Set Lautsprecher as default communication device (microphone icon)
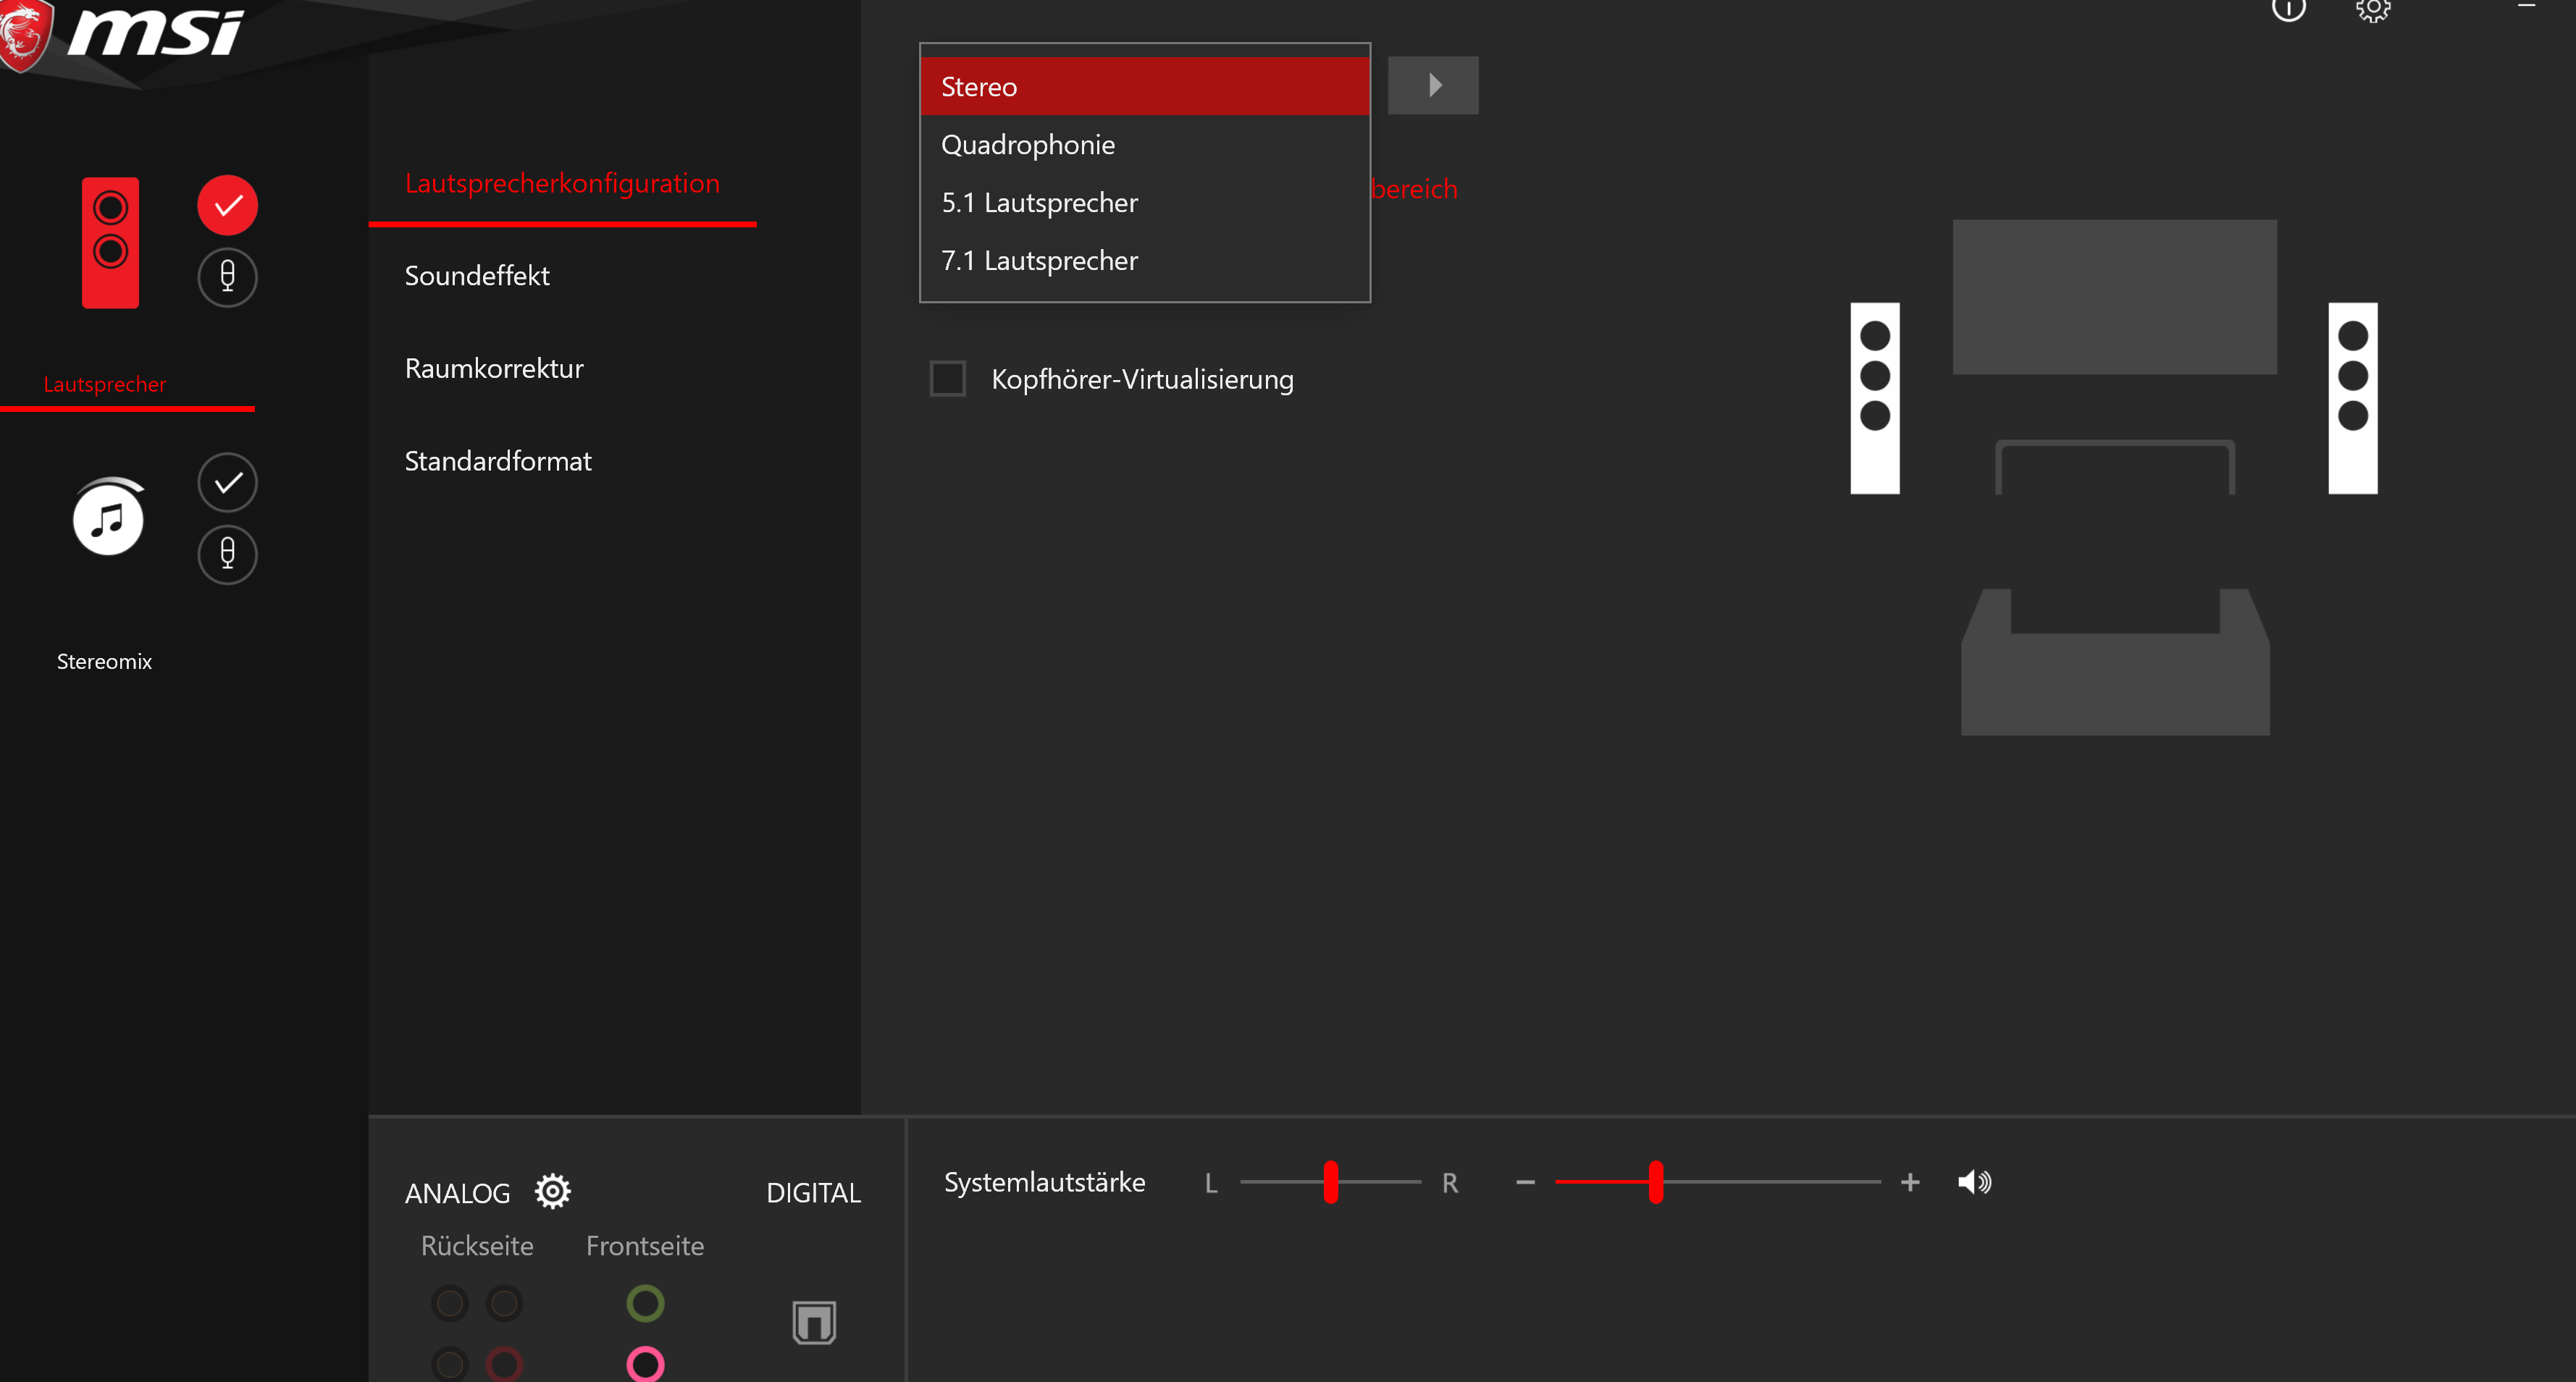The image size is (2576, 1382). [227, 277]
